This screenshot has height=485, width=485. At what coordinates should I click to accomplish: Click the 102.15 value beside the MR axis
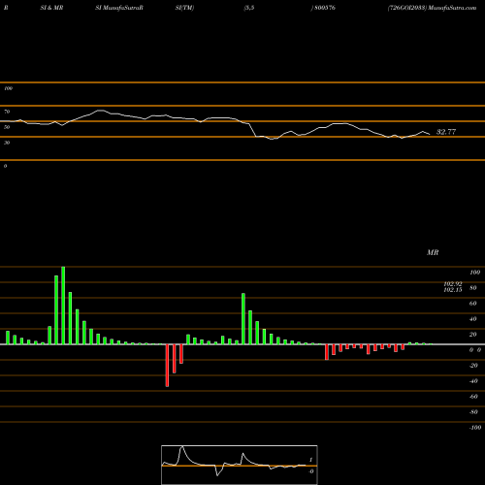click(453, 290)
